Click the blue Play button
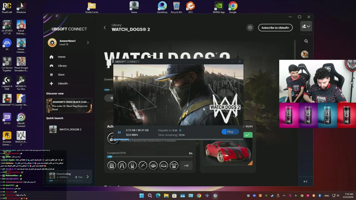Viewport: 356px width, 200px height. click(x=230, y=132)
